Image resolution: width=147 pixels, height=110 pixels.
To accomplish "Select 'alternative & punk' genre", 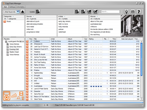I will coord(33,21).
